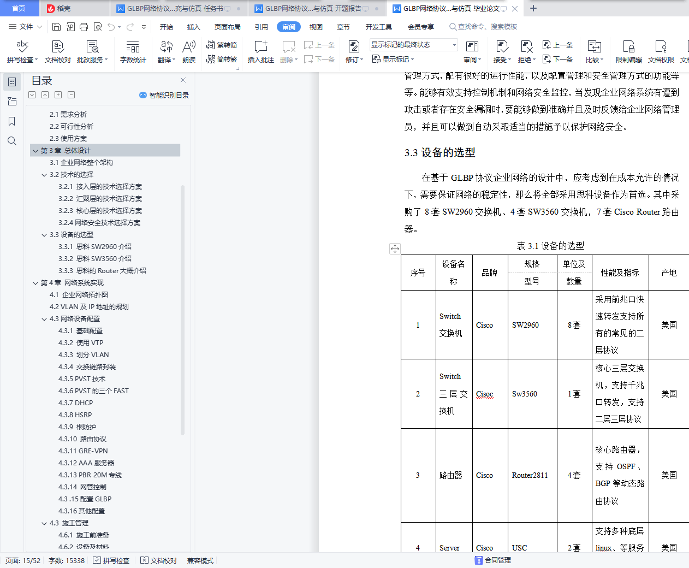Viewport: 689px width, 568px height.
Task: Click the word count 字数: 15338 indicator
Action: 67,560
